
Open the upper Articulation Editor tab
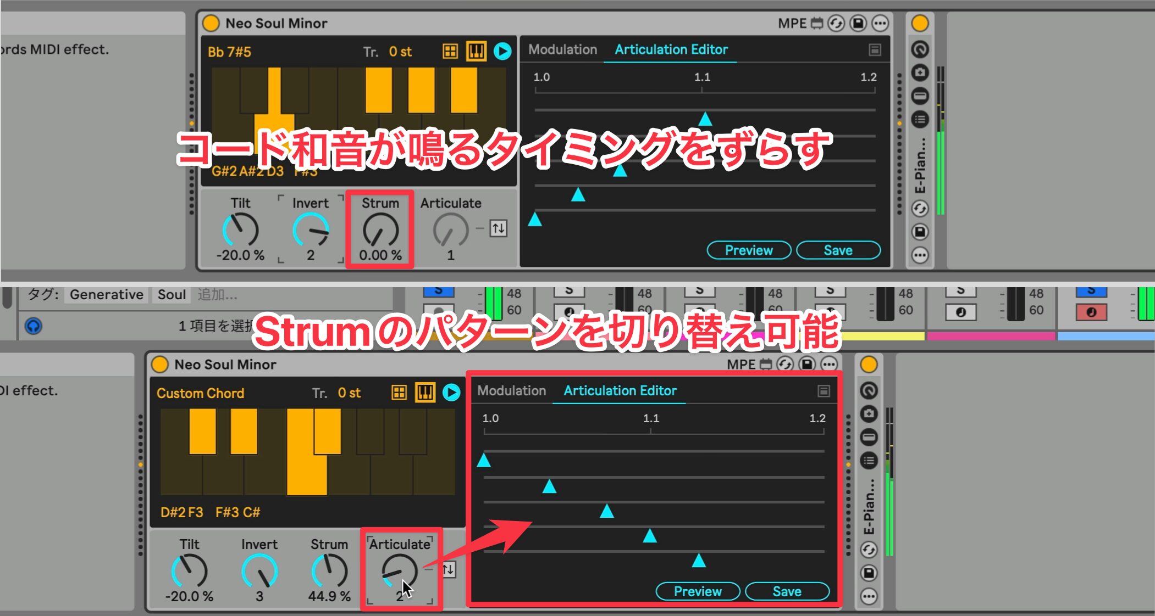pos(671,49)
